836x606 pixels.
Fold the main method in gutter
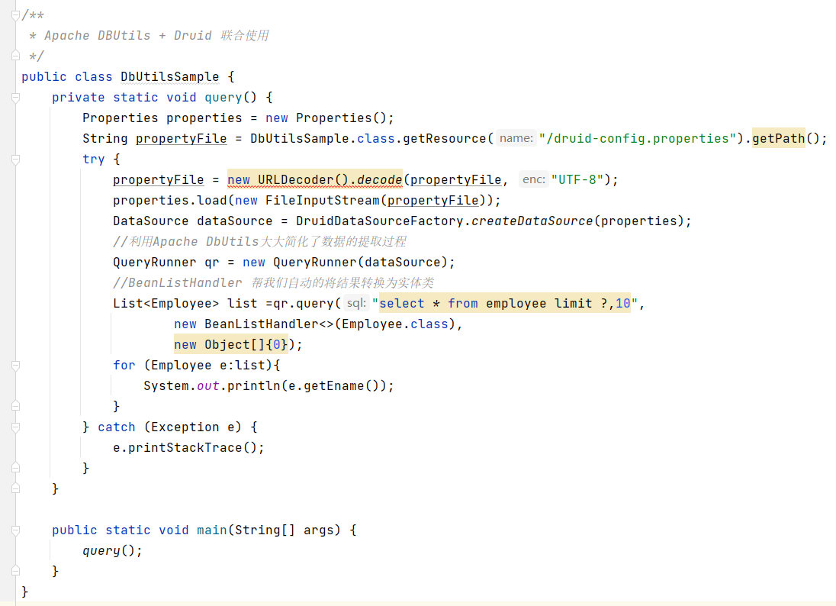(x=15, y=530)
